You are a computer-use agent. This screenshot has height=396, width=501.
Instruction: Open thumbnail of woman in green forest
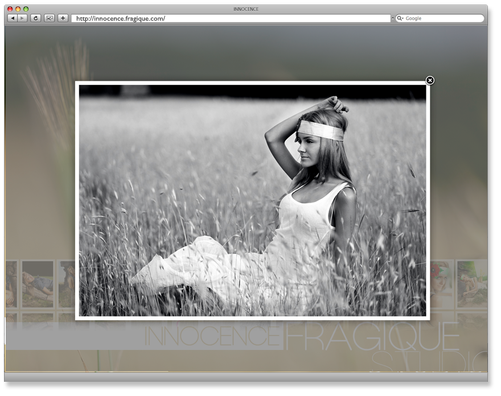[472, 284]
